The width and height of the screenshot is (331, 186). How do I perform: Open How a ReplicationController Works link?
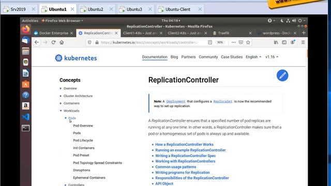tap(184, 145)
